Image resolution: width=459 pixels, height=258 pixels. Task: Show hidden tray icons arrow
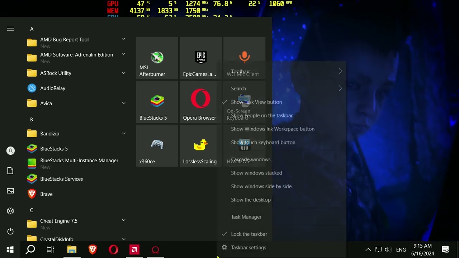pos(368,250)
